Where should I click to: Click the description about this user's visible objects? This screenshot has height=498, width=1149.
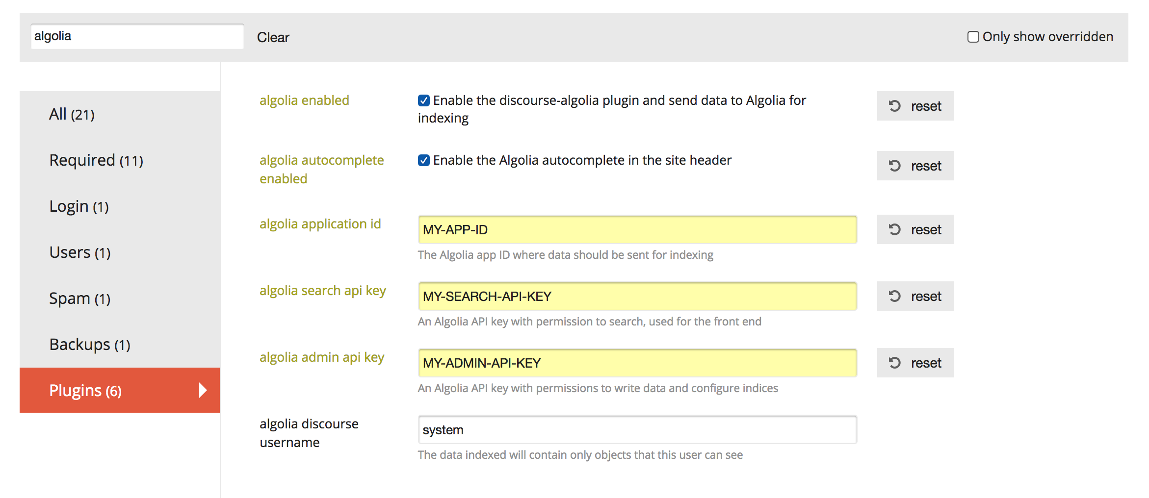point(580,455)
